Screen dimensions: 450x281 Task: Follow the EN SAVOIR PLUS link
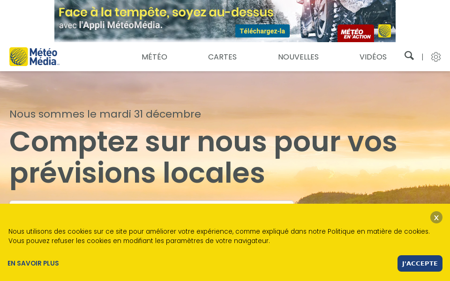[x=33, y=263]
